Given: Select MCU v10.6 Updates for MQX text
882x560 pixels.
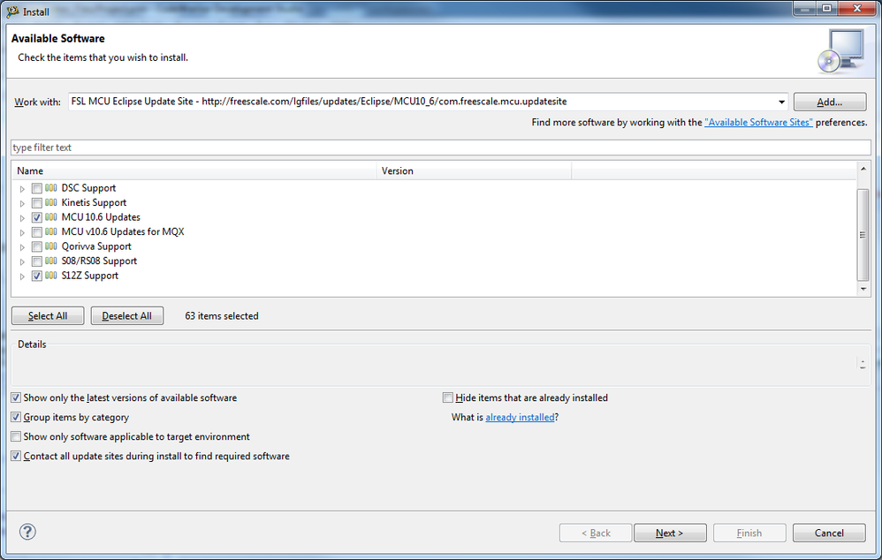Looking at the screenshot, I should 123,231.
